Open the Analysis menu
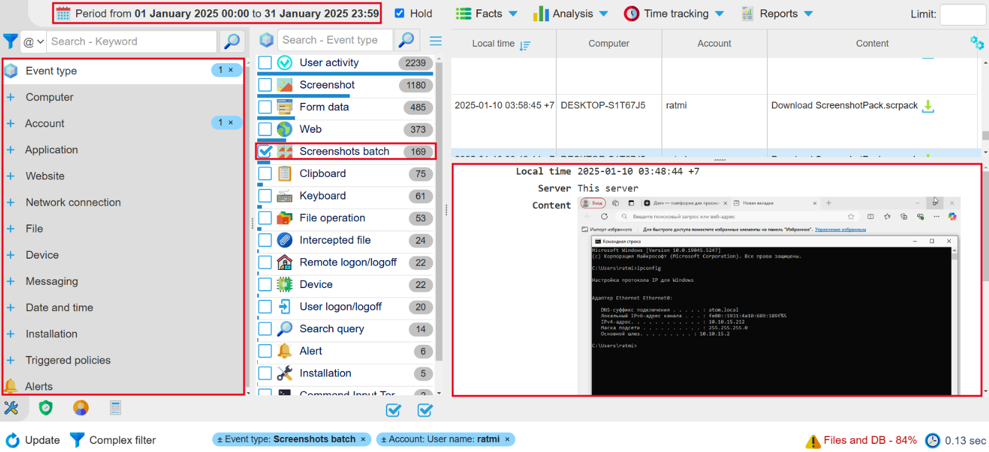 tap(571, 14)
